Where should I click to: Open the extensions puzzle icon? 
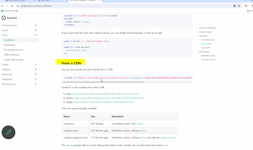coord(246,6)
